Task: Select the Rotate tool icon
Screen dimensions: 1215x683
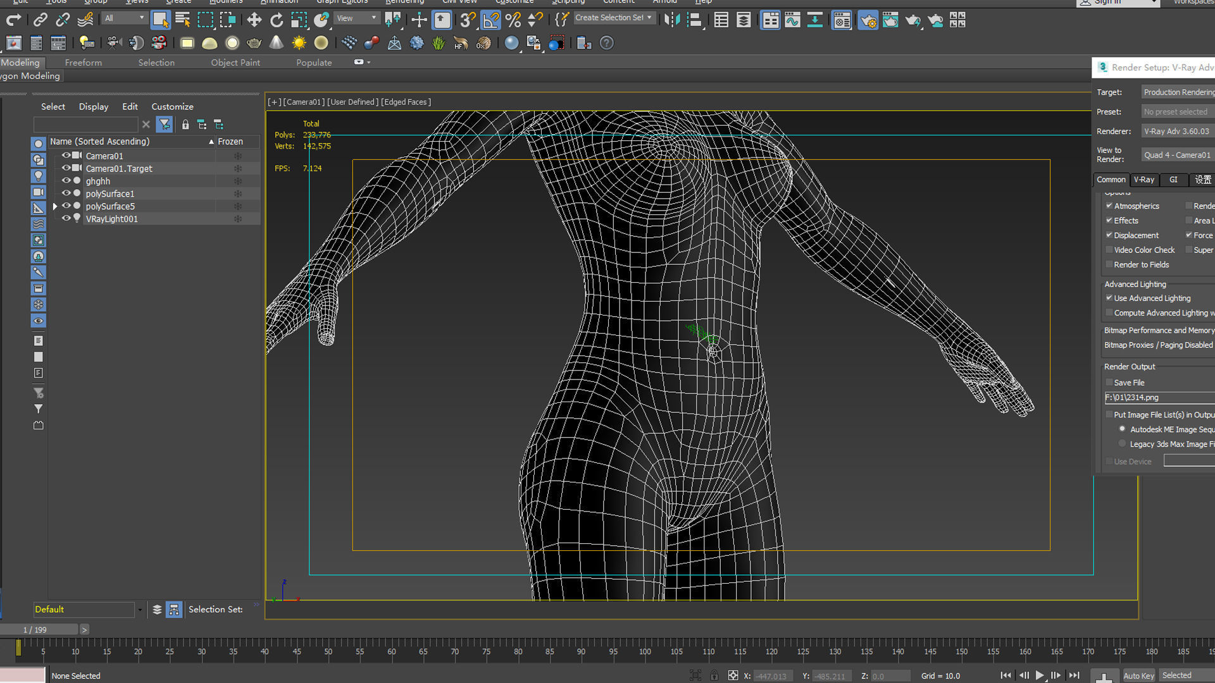Action: click(277, 20)
